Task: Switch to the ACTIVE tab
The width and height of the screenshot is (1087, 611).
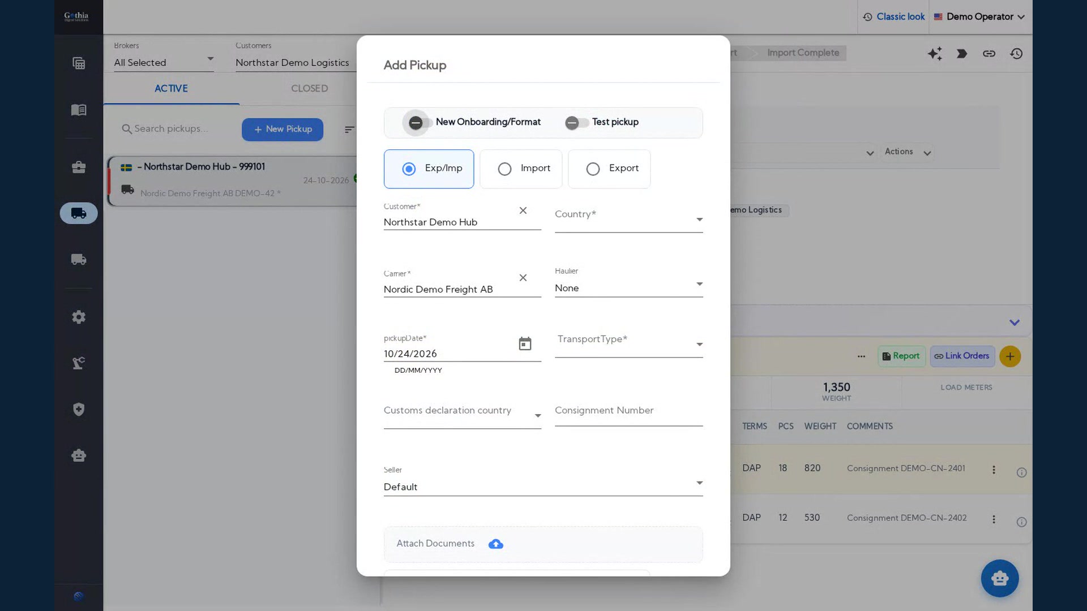Action: tap(171, 89)
